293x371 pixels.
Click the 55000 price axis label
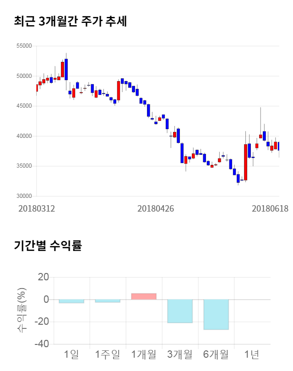(x=23, y=46)
